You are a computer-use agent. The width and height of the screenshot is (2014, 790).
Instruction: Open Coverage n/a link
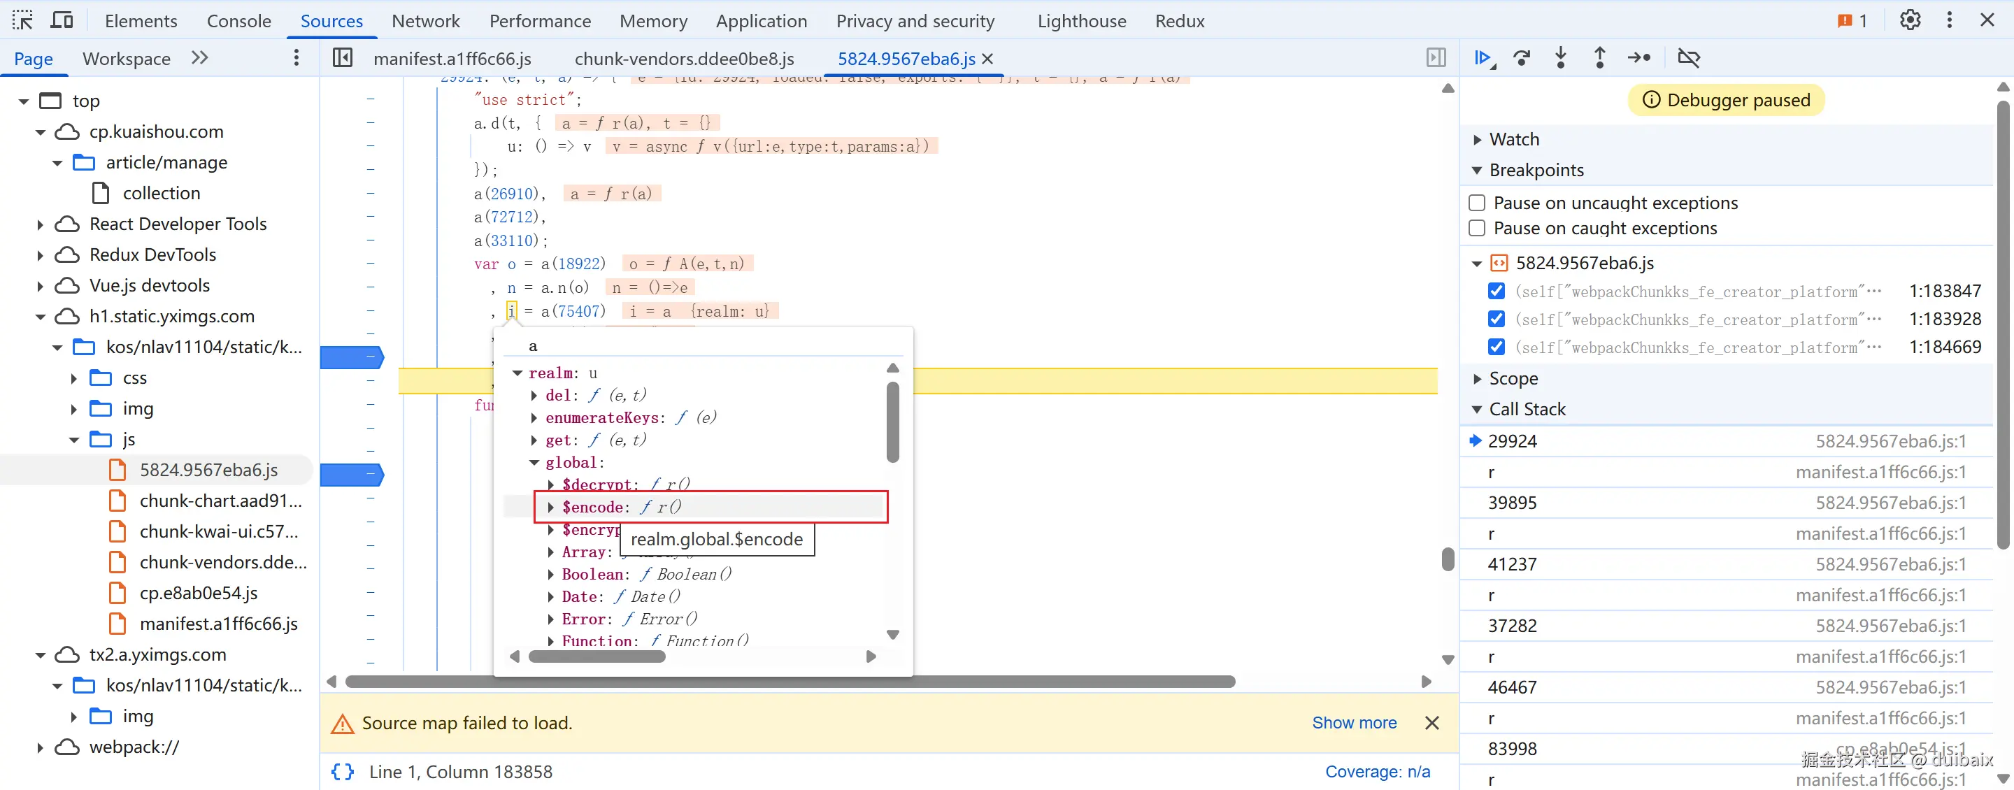tap(1377, 771)
